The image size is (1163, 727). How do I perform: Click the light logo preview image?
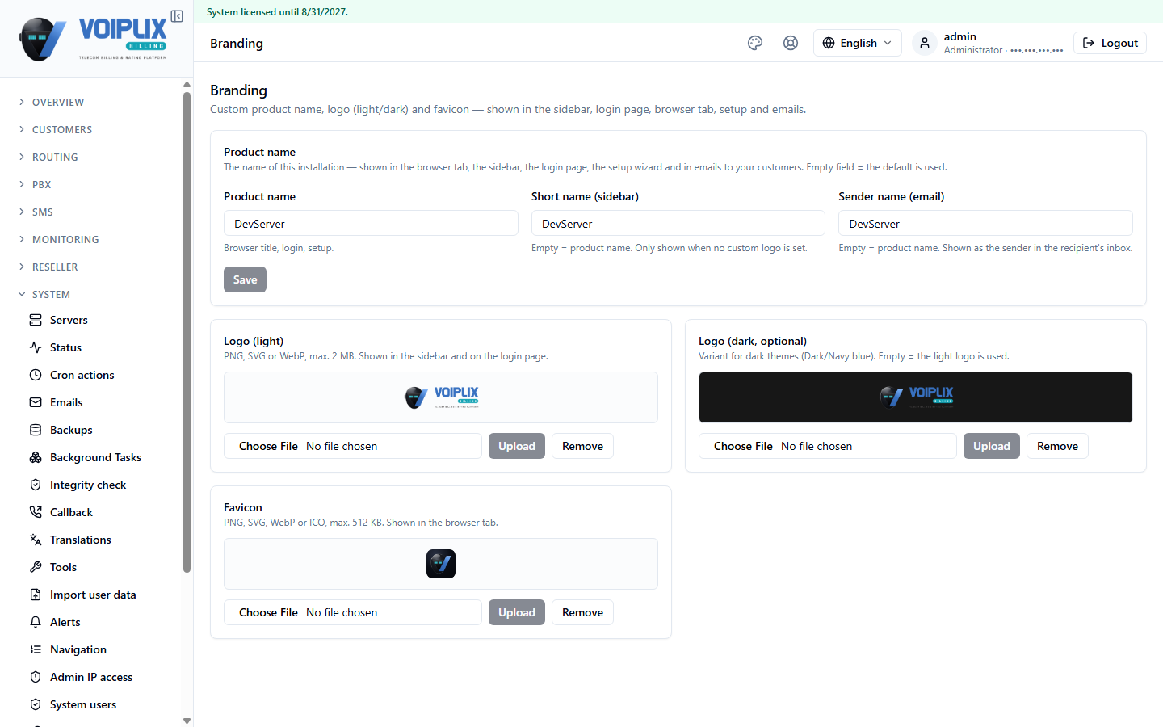click(441, 397)
